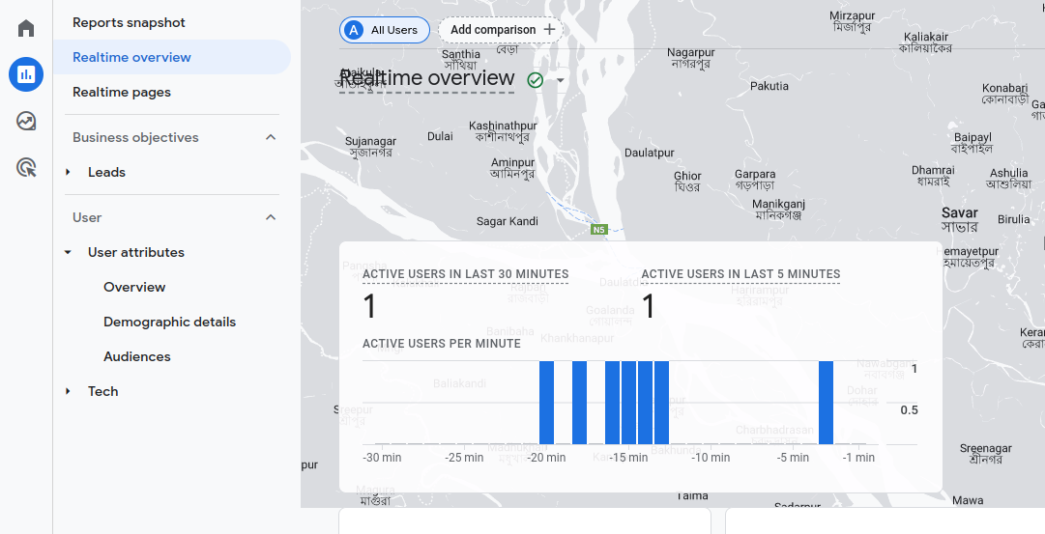Open the Tech reports group
The image size is (1045, 534).
click(103, 391)
